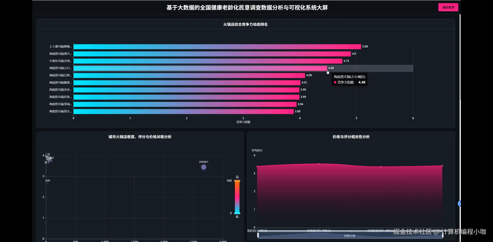Click the 5.08 value label
This screenshot has height=242, width=493.
pos(365,46)
